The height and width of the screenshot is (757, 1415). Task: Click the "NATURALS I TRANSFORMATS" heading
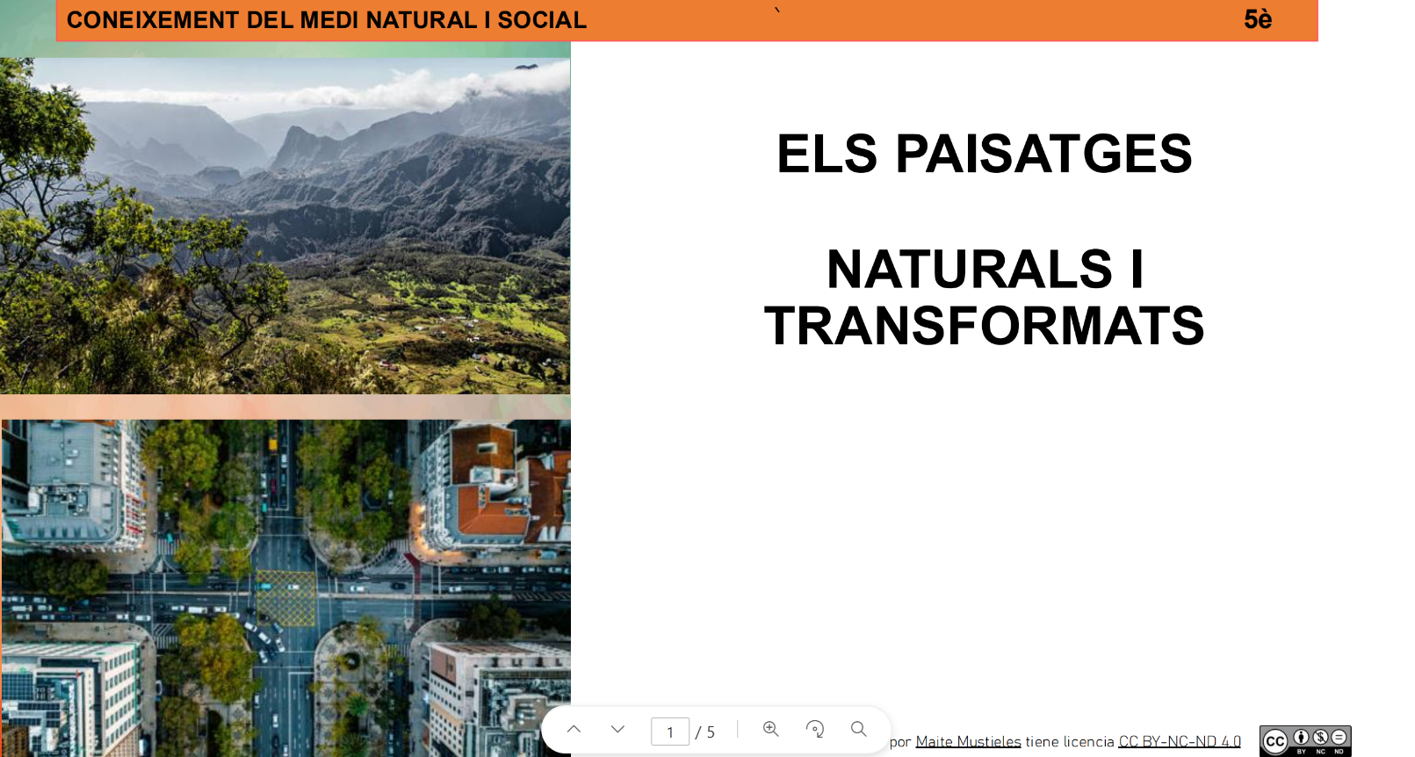tap(984, 297)
